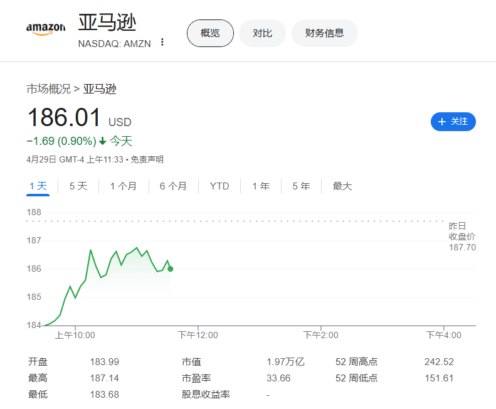Click the 市场概况 breadcrumb link

tap(48, 89)
